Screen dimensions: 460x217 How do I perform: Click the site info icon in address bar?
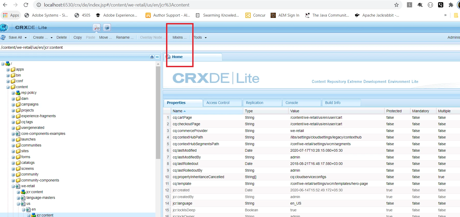(39, 5)
